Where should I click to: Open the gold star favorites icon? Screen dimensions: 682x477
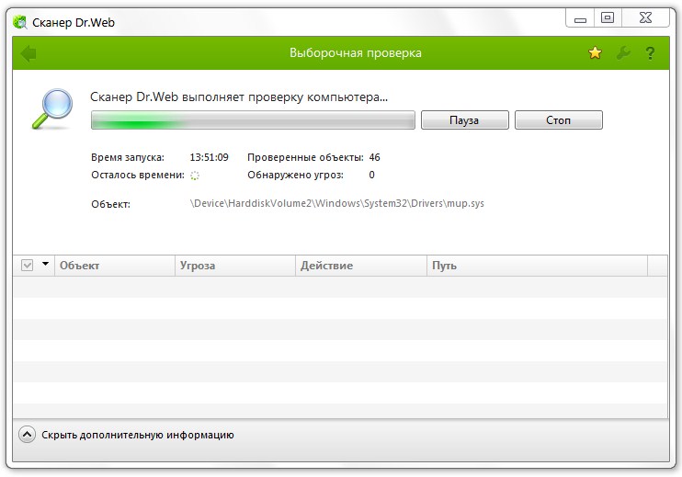[595, 53]
